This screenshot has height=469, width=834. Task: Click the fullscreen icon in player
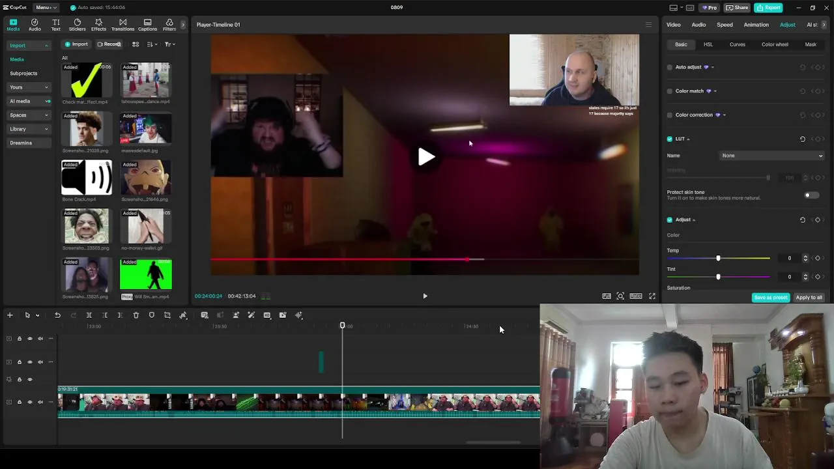(652, 296)
